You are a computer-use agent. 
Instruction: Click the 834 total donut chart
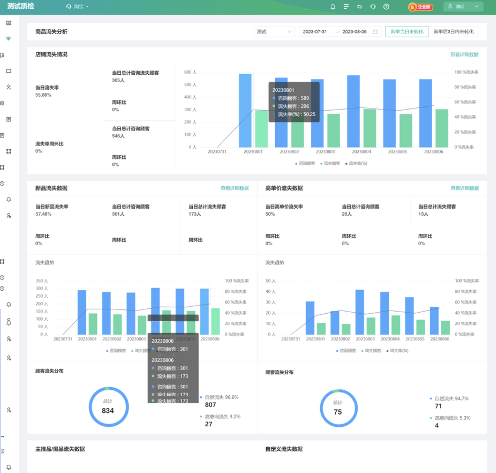(108, 406)
